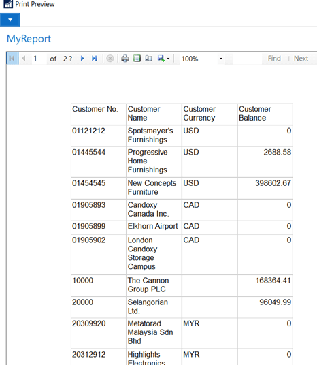Select customer number 01905899
The image size is (317, 365).
click(88, 226)
